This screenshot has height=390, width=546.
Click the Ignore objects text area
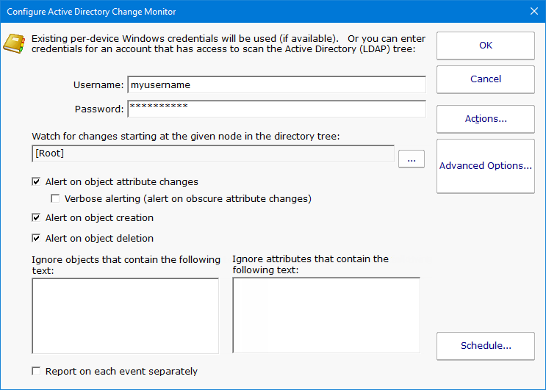click(x=125, y=316)
